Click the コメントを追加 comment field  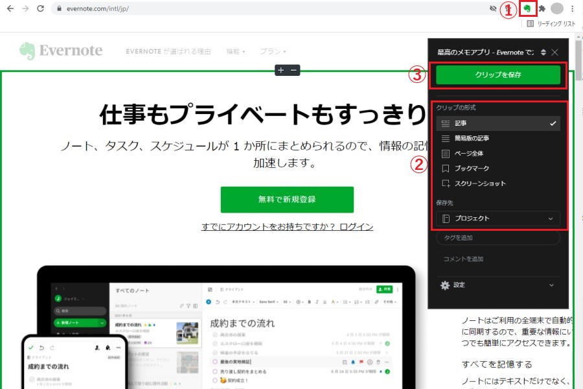[498, 259]
